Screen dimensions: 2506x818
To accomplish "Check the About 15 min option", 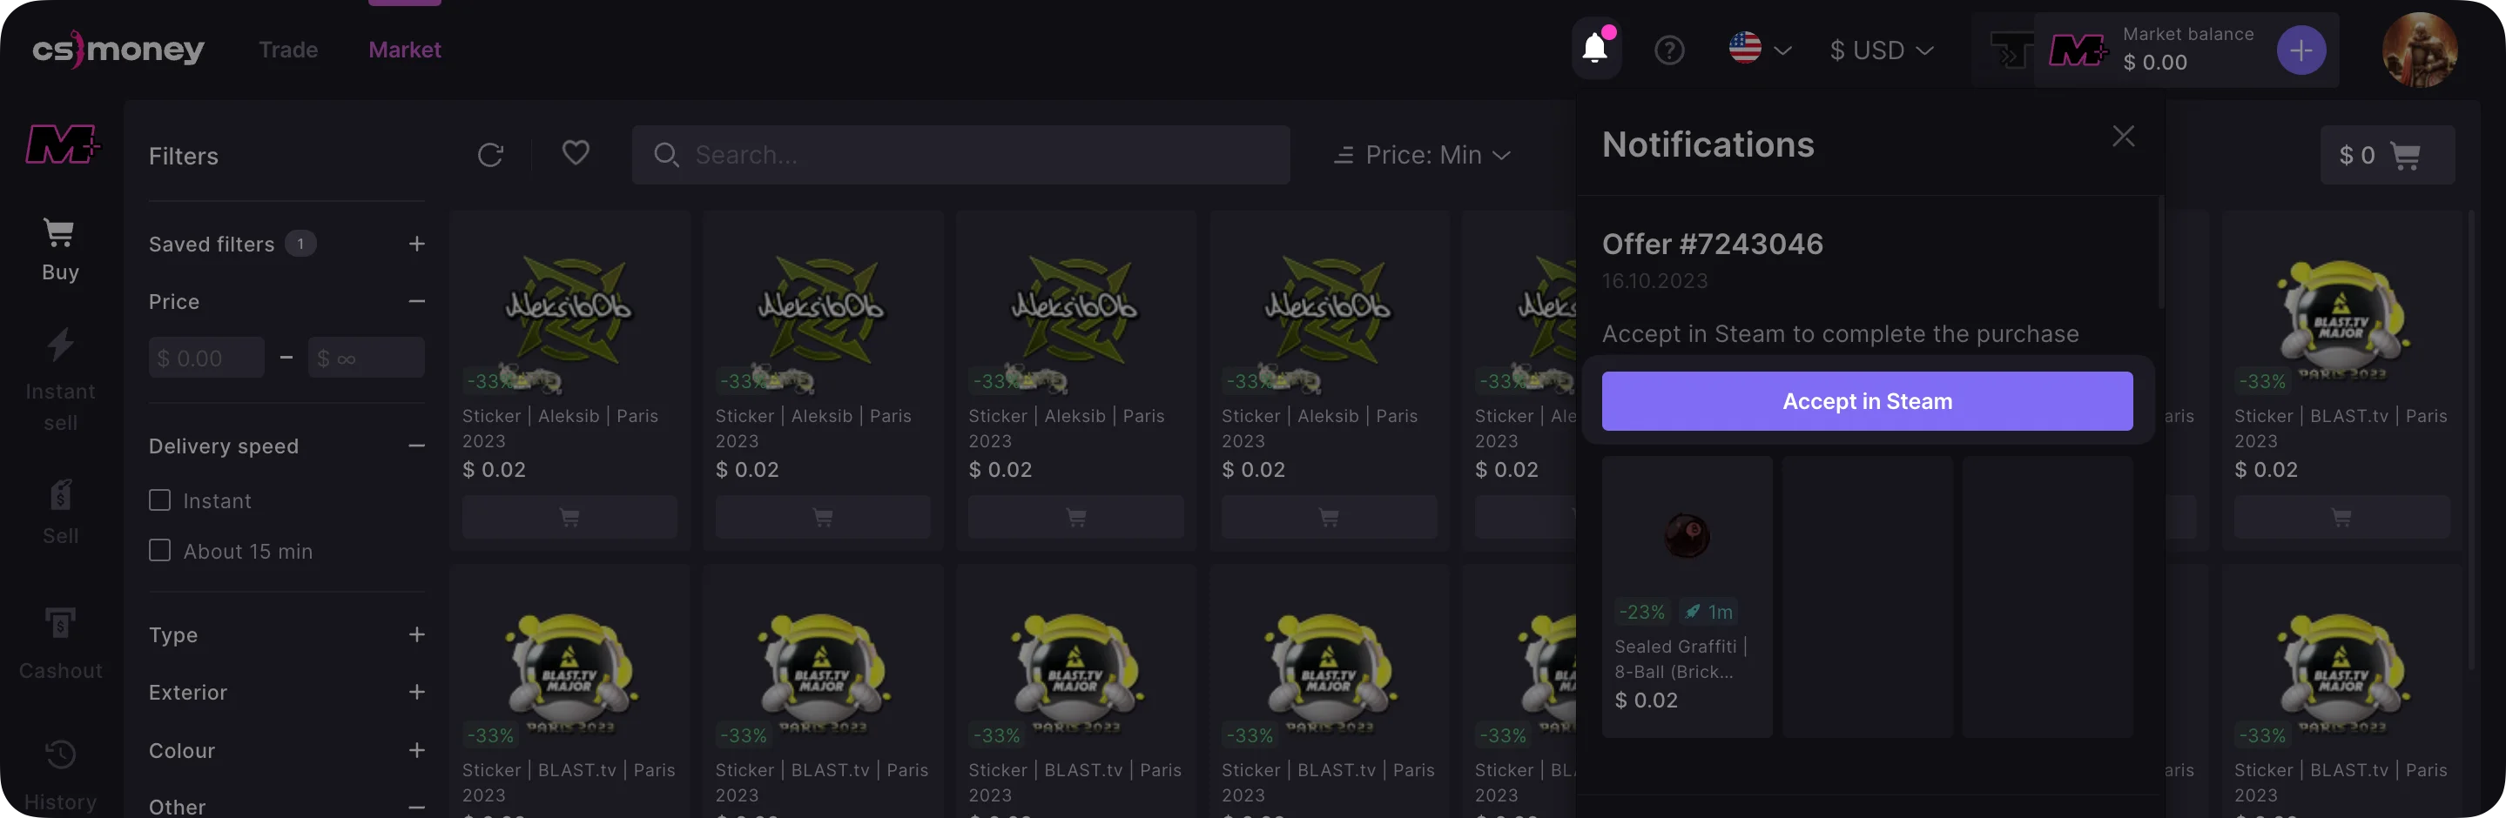I will (x=159, y=551).
